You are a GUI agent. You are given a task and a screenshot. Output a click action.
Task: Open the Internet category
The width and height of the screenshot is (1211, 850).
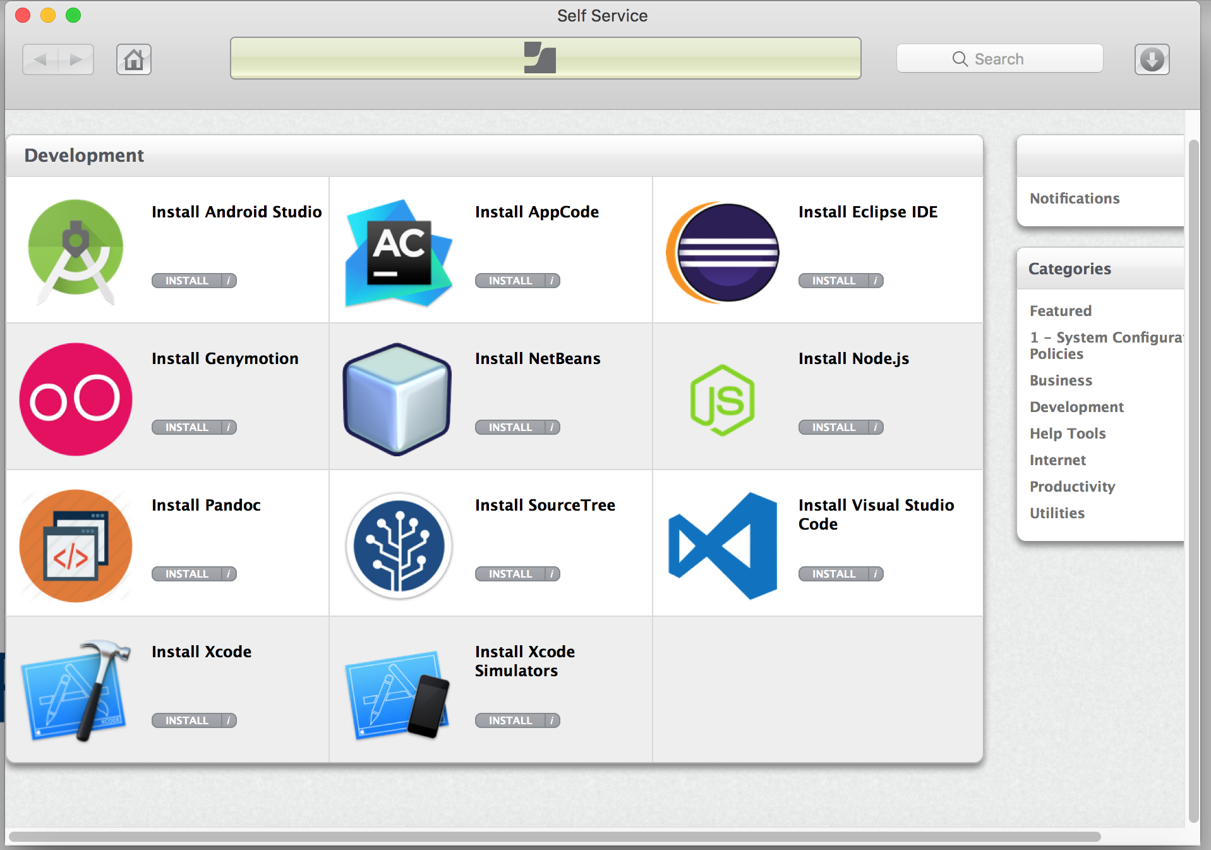(x=1057, y=460)
